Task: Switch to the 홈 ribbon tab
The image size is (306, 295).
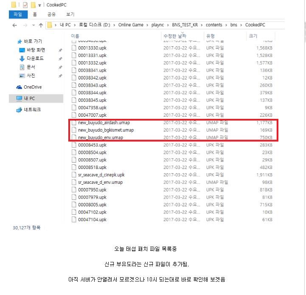Action: point(35,14)
